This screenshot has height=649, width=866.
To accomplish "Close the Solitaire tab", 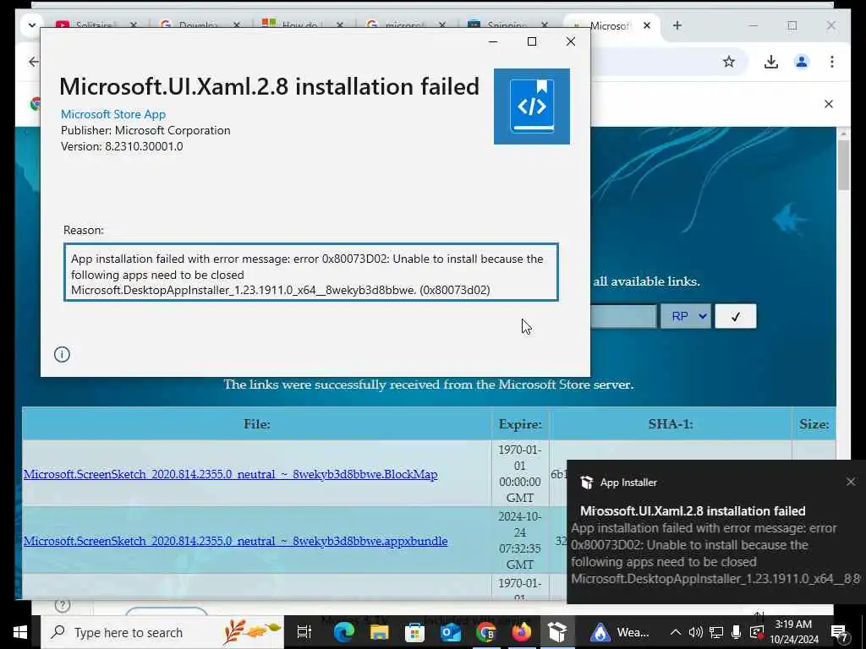I will click(x=133, y=25).
